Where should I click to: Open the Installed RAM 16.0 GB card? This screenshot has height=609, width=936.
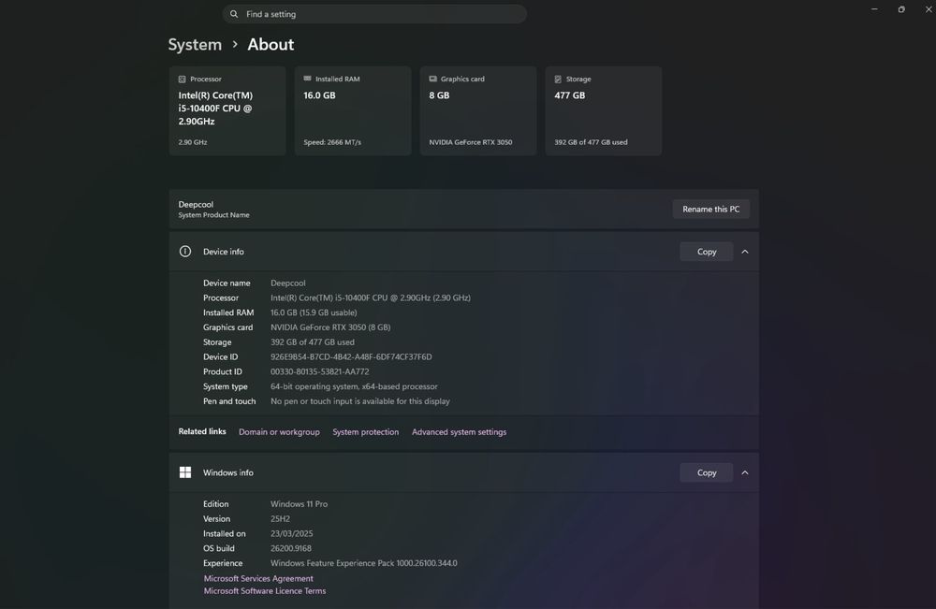point(353,111)
